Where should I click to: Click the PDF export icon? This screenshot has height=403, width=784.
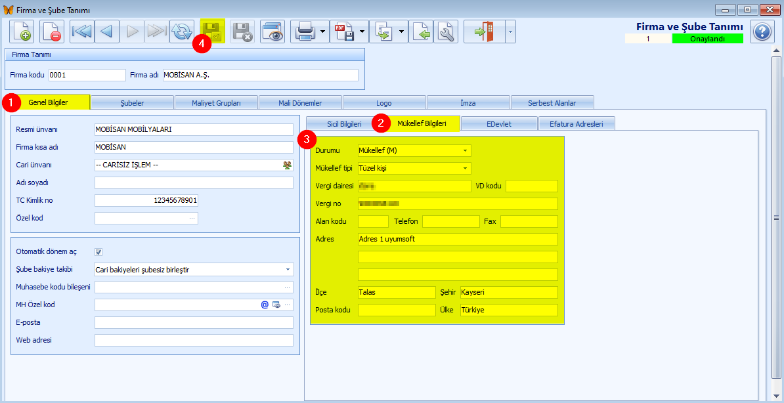(343, 32)
